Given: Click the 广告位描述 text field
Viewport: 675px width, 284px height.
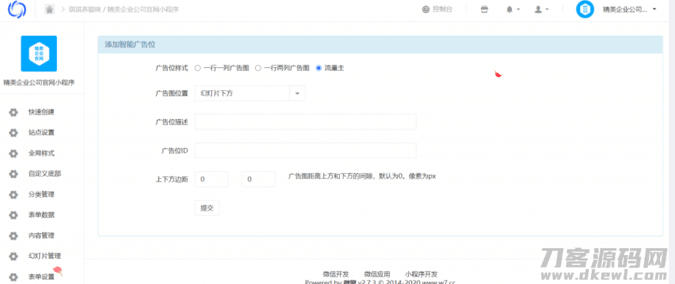Looking at the screenshot, I should (306, 122).
